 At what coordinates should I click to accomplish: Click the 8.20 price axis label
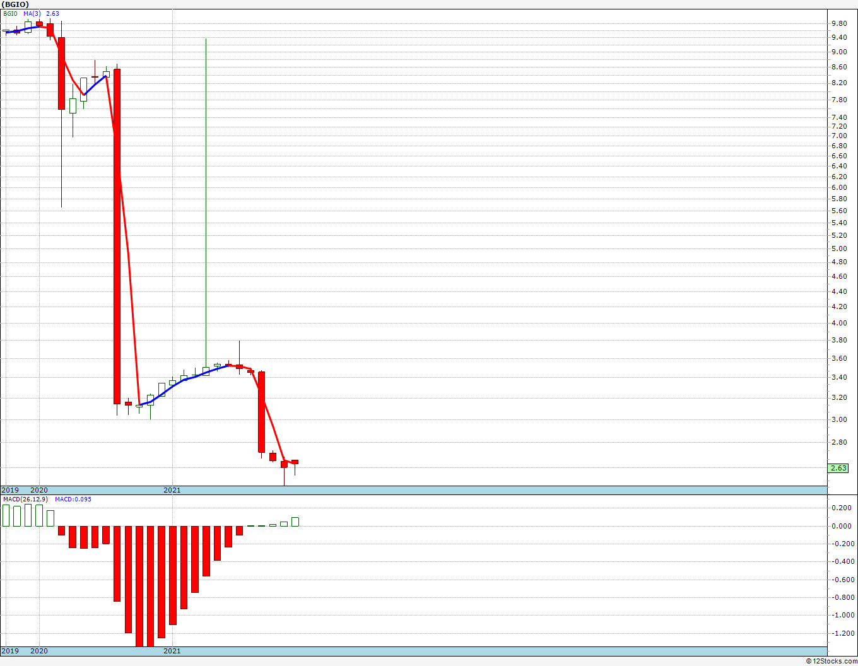839,83
